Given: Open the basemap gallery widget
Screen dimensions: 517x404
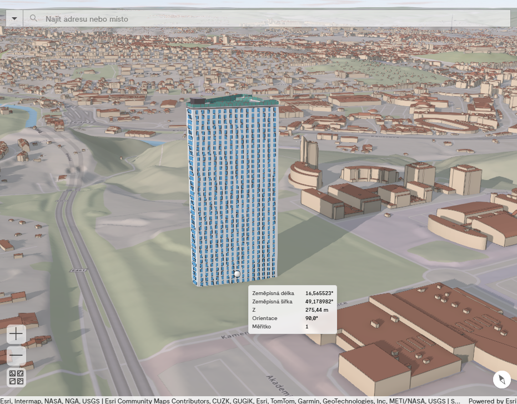Looking at the screenshot, I should [x=16, y=378].
